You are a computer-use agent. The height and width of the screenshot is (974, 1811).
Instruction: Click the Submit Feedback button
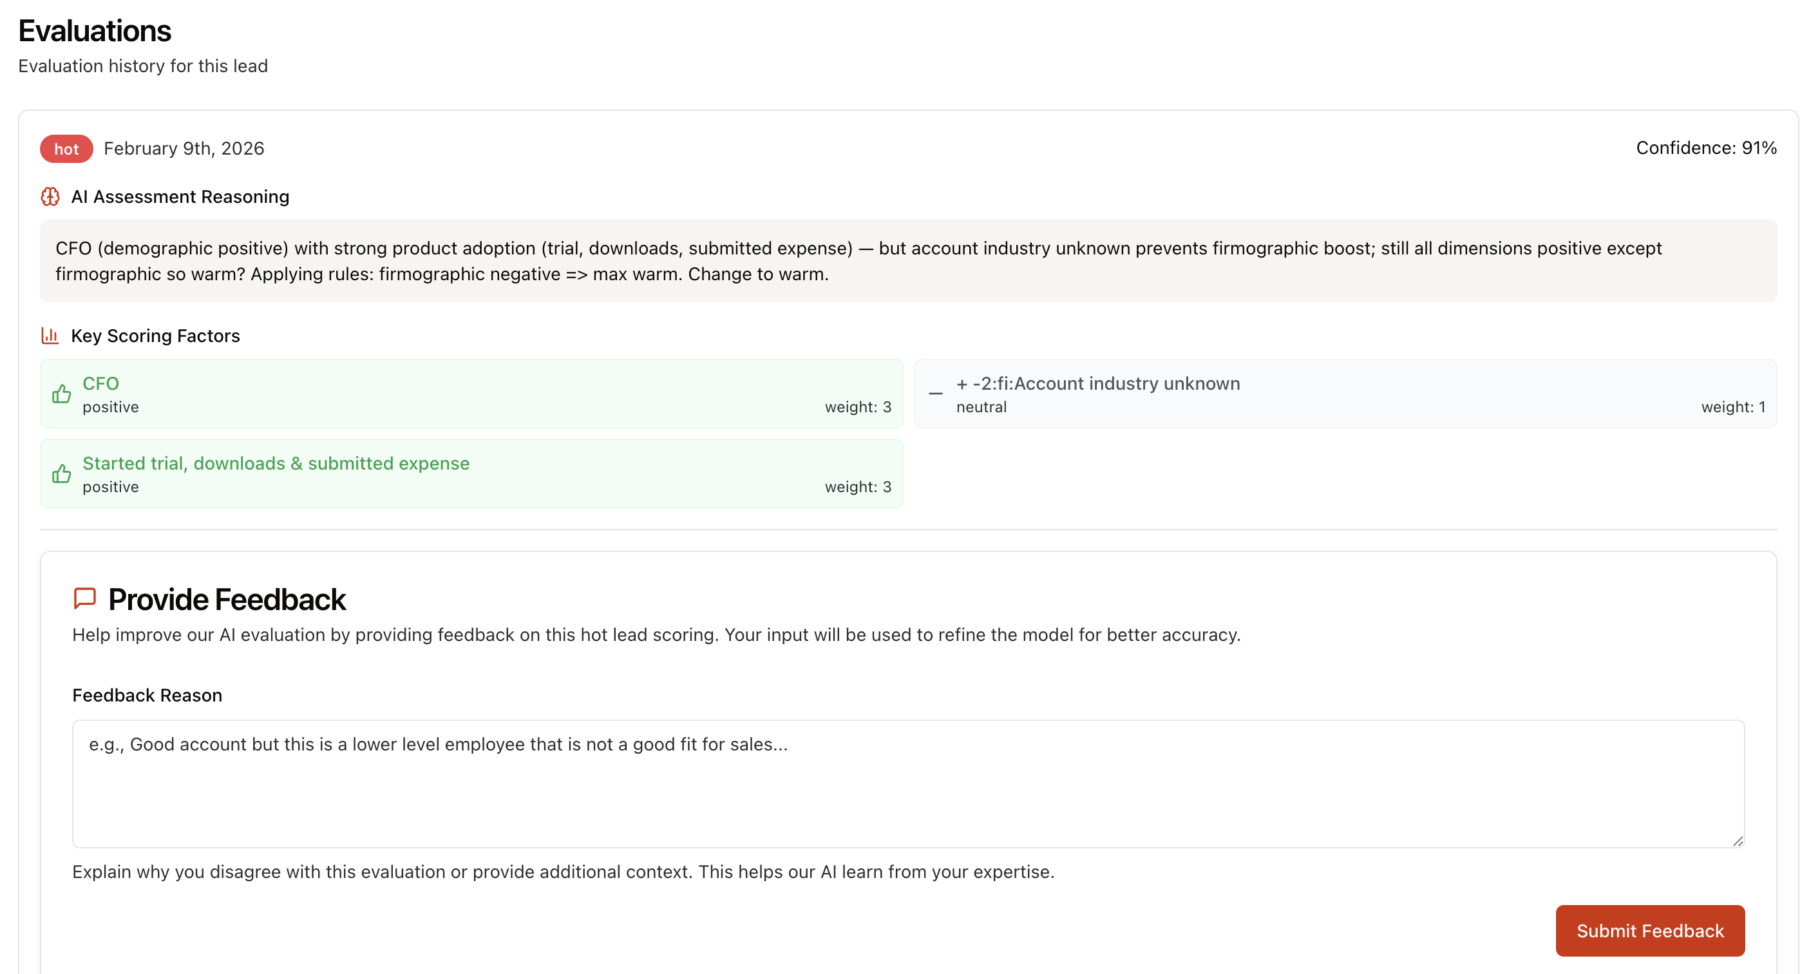[x=1649, y=930]
